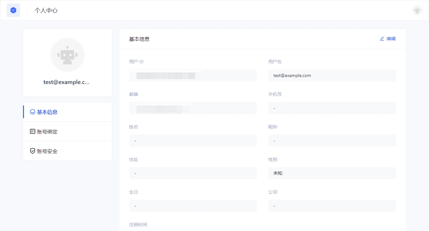This screenshot has height=231, width=429.
Task: Select the 性别 field showing 未知
Action: pos(332,173)
